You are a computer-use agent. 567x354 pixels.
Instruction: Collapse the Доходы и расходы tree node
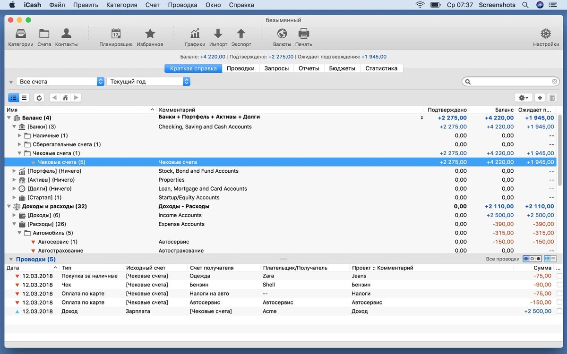click(x=8, y=206)
